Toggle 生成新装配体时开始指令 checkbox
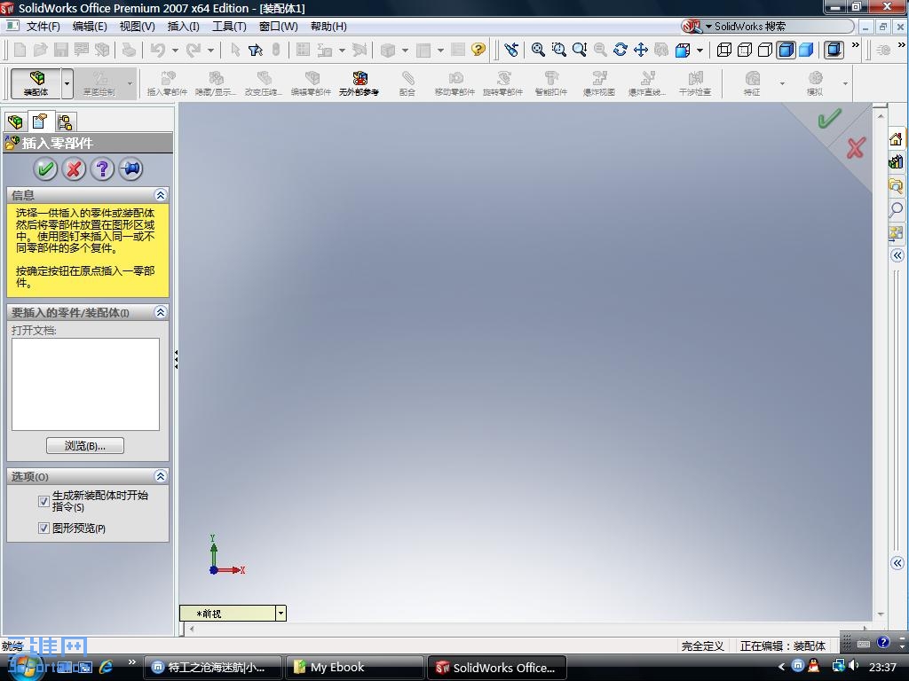 43,502
